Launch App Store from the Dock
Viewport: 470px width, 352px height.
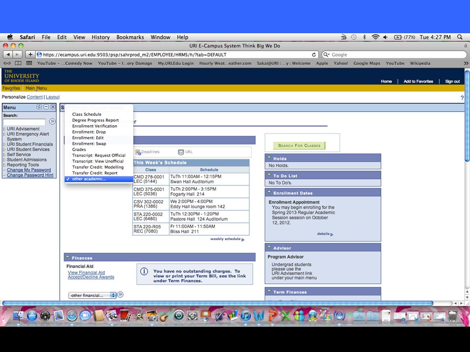[x=32, y=316]
